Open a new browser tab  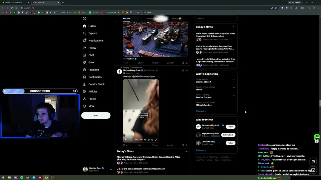(x=63, y=2)
